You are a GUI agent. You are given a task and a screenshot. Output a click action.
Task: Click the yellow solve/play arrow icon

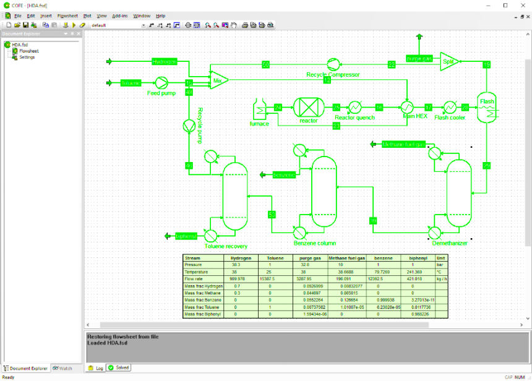(x=74, y=25)
